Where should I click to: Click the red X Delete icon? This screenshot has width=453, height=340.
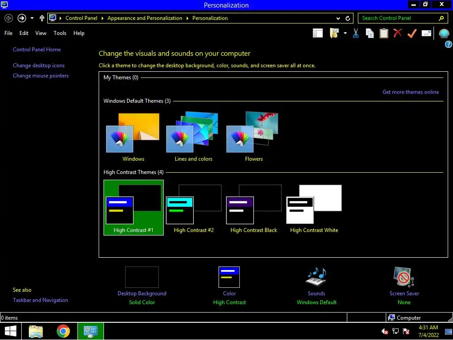[x=398, y=33]
